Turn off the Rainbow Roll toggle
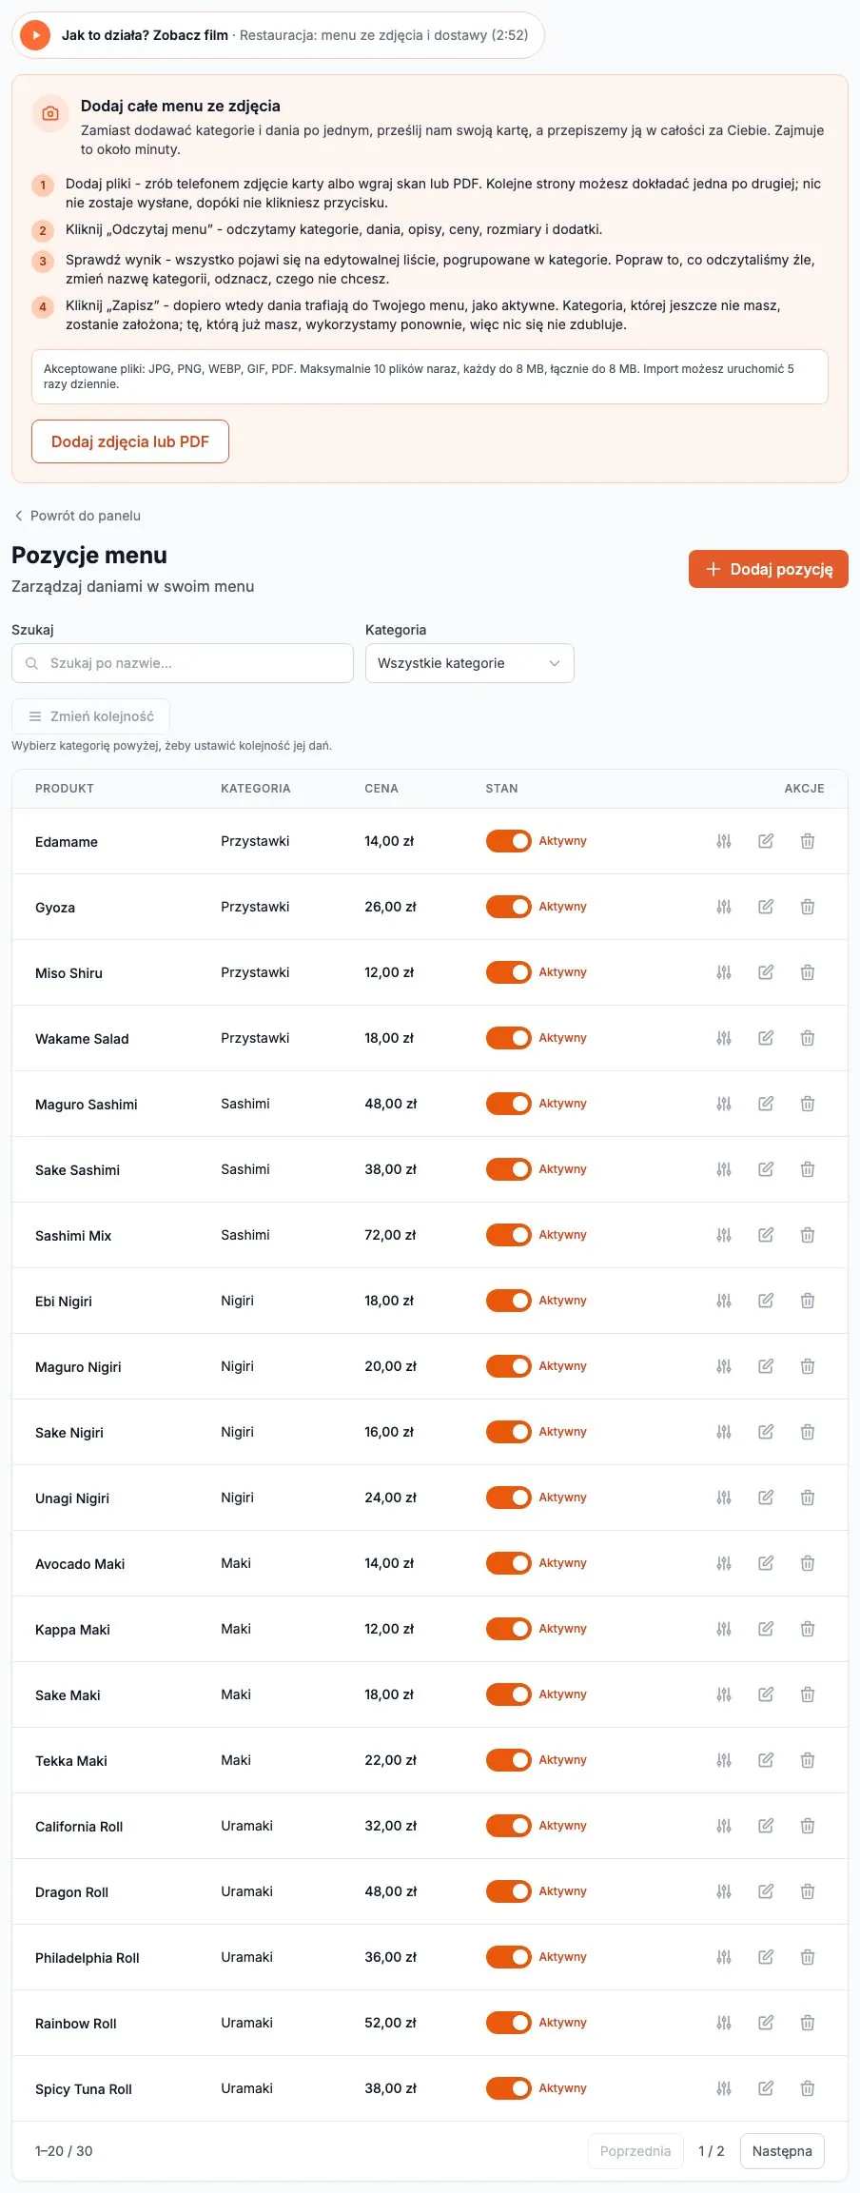This screenshot has height=2193, width=860. [509, 2023]
